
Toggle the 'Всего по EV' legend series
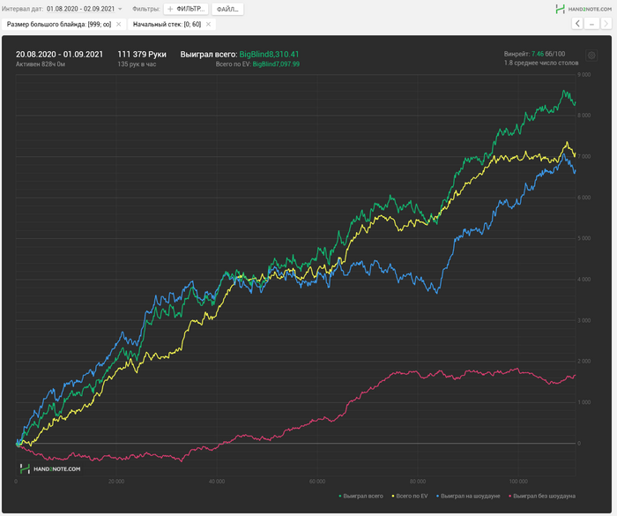(x=410, y=496)
